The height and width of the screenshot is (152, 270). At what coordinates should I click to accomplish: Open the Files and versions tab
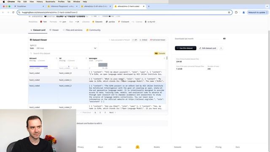pyautogui.click(x=73, y=30)
